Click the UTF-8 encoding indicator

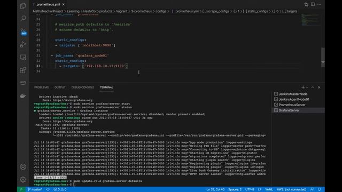(x=250, y=189)
